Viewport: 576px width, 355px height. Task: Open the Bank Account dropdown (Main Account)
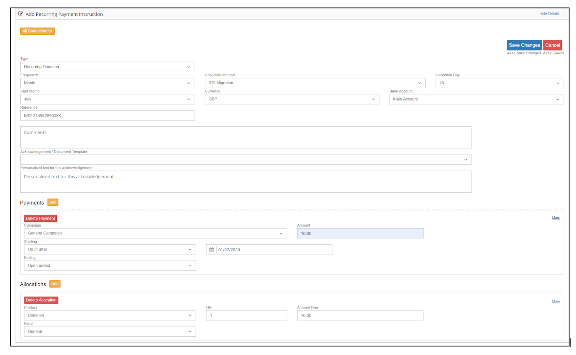pyautogui.click(x=477, y=99)
